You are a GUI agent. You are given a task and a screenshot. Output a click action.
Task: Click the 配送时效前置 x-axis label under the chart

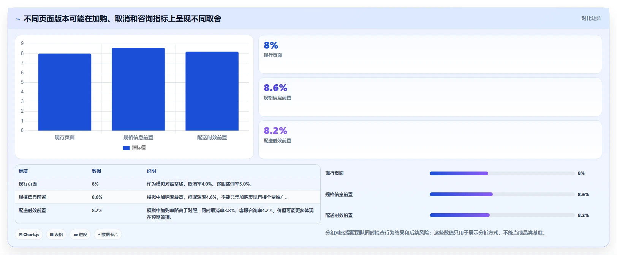pyautogui.click(x=212, y=137)
